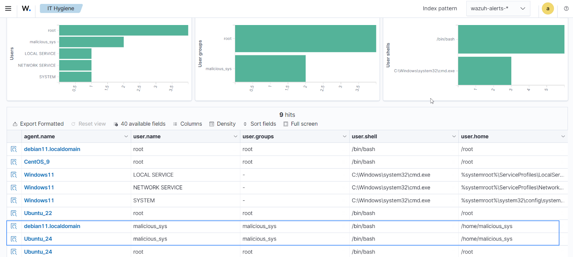
Task: Open the Columns selector
Action: 188,124
